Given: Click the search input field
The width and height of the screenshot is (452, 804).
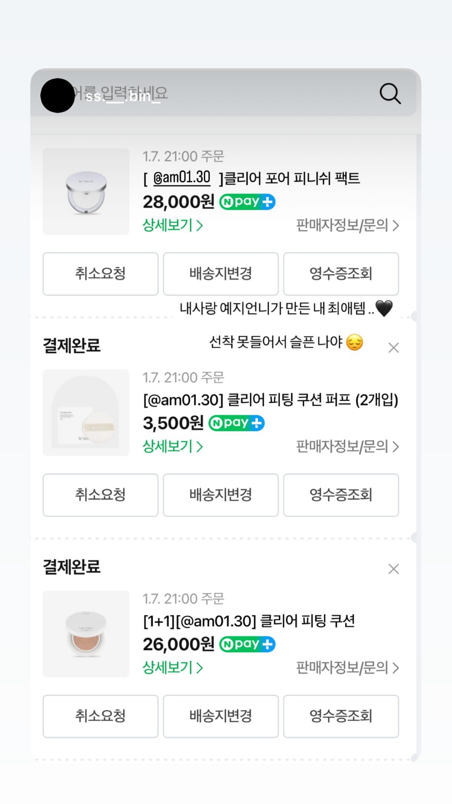Looking at the screenshot, I should tap(222, 93).
